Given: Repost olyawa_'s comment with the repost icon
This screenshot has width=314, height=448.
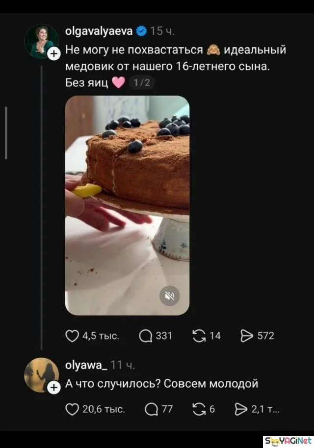Looking at the screenshot, I should (199, 409).
